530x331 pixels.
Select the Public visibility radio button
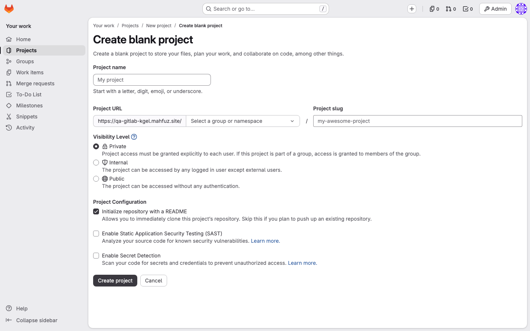point(96,179)
